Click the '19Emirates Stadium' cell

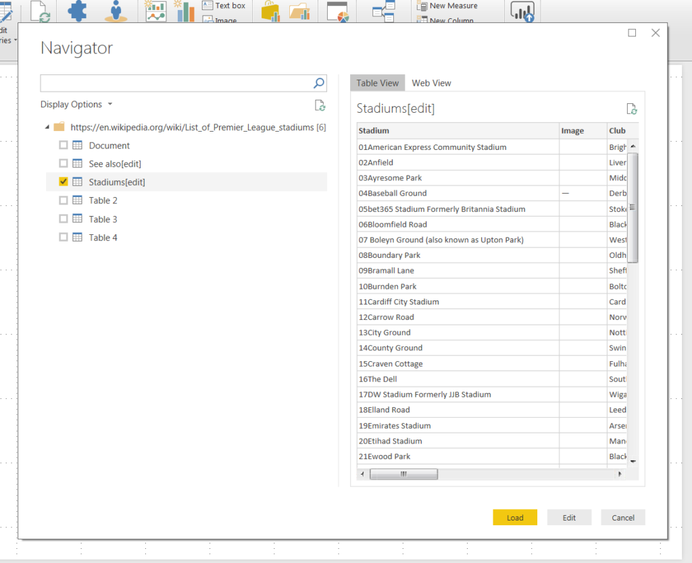coord(458,425)
